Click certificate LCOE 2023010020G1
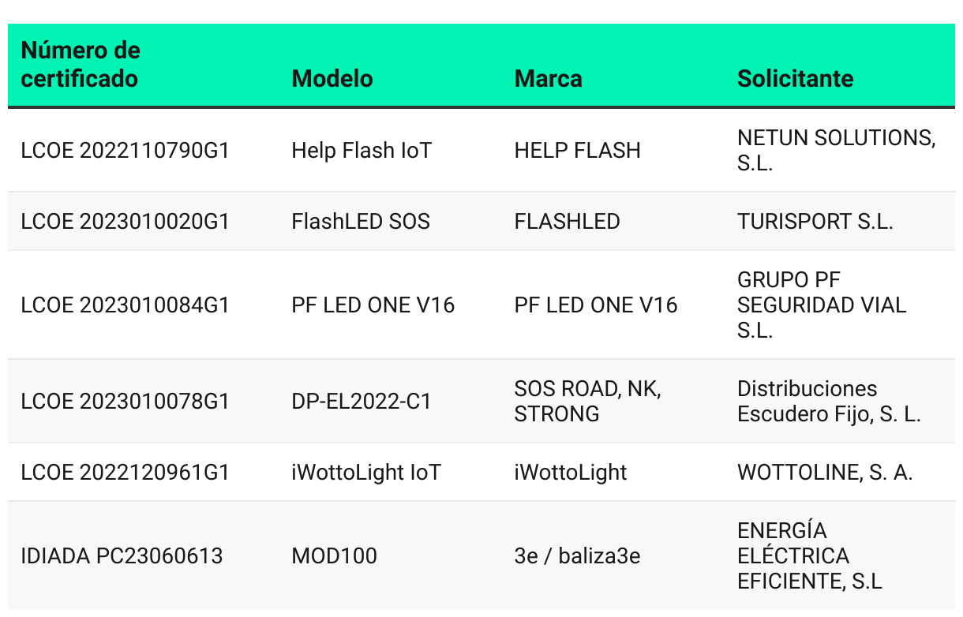 (125, 222)
